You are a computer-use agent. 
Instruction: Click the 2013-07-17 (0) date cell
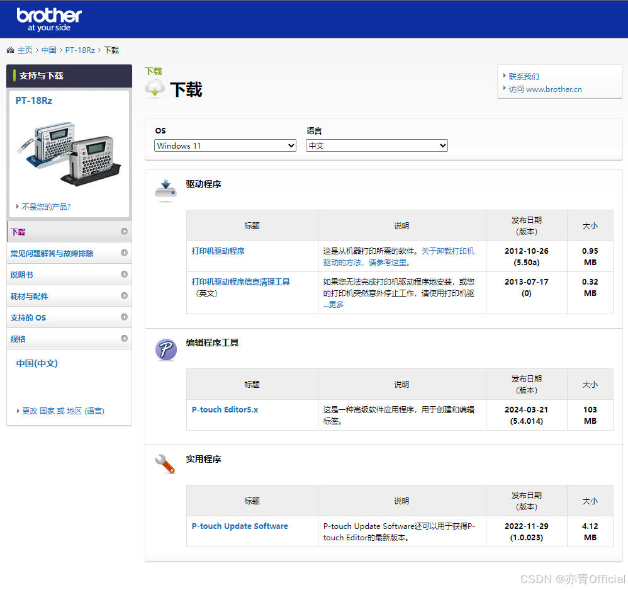[526, 293]
